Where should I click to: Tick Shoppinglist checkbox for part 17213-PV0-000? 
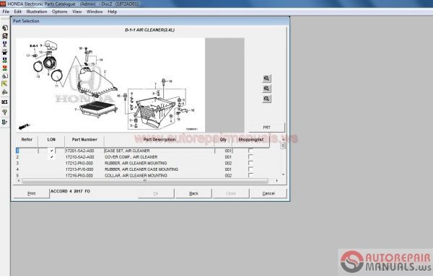(x=250, y=169)
